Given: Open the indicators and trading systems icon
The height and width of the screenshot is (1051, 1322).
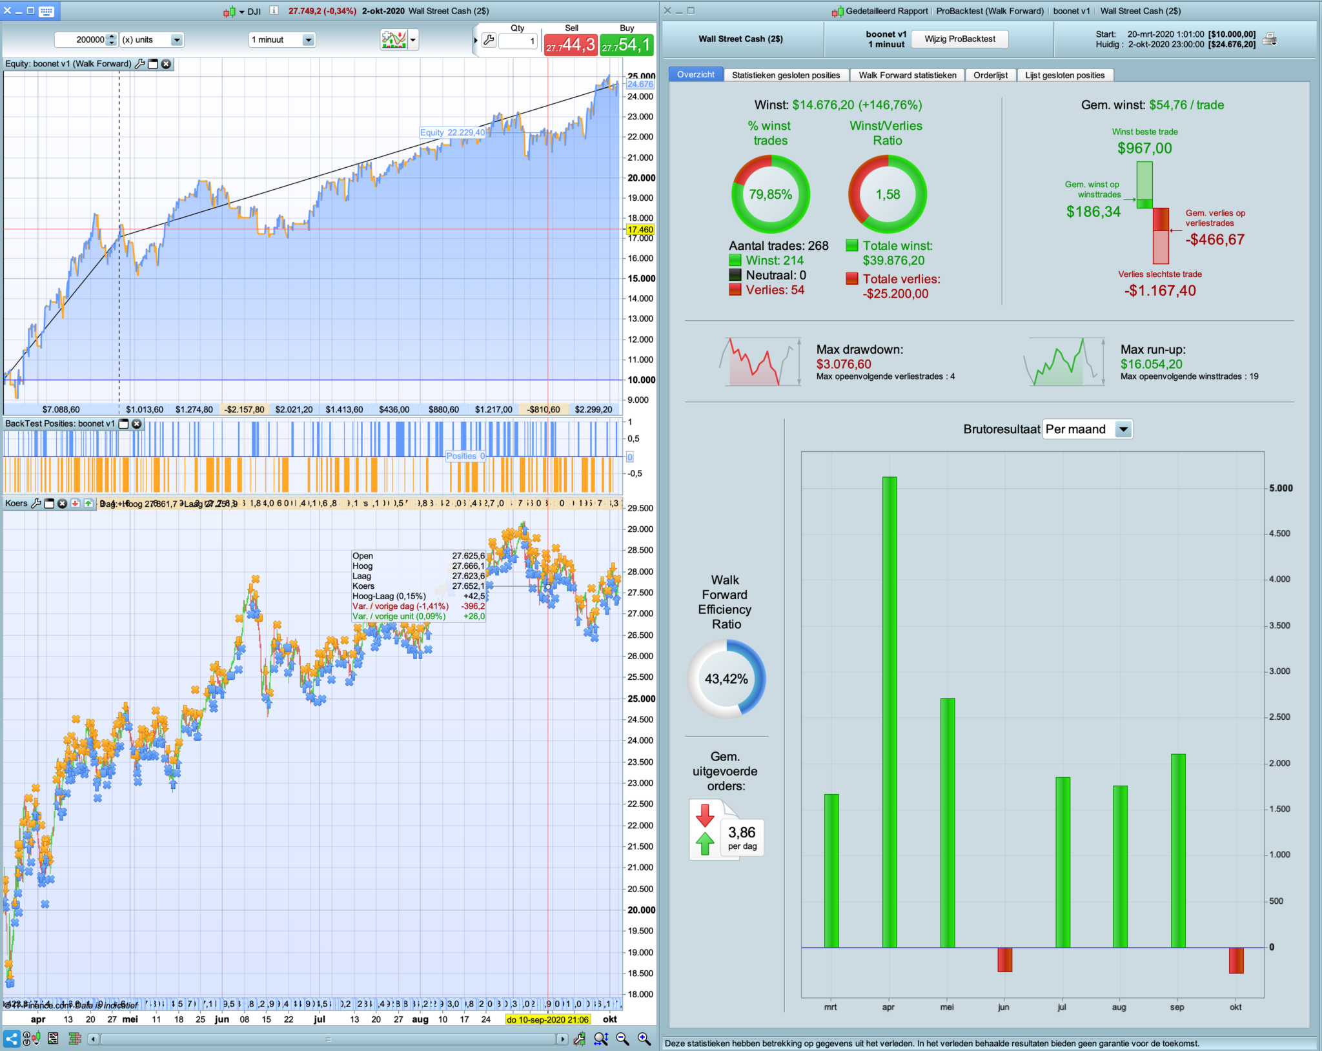Looking at the screenshot, I should (394, 39).
